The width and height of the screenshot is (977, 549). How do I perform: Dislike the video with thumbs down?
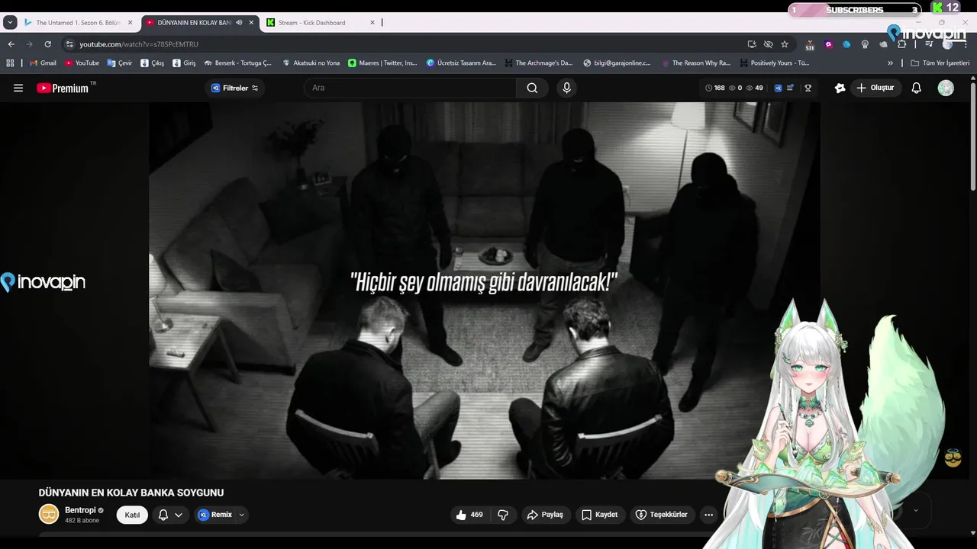click(x=503, y=515)
